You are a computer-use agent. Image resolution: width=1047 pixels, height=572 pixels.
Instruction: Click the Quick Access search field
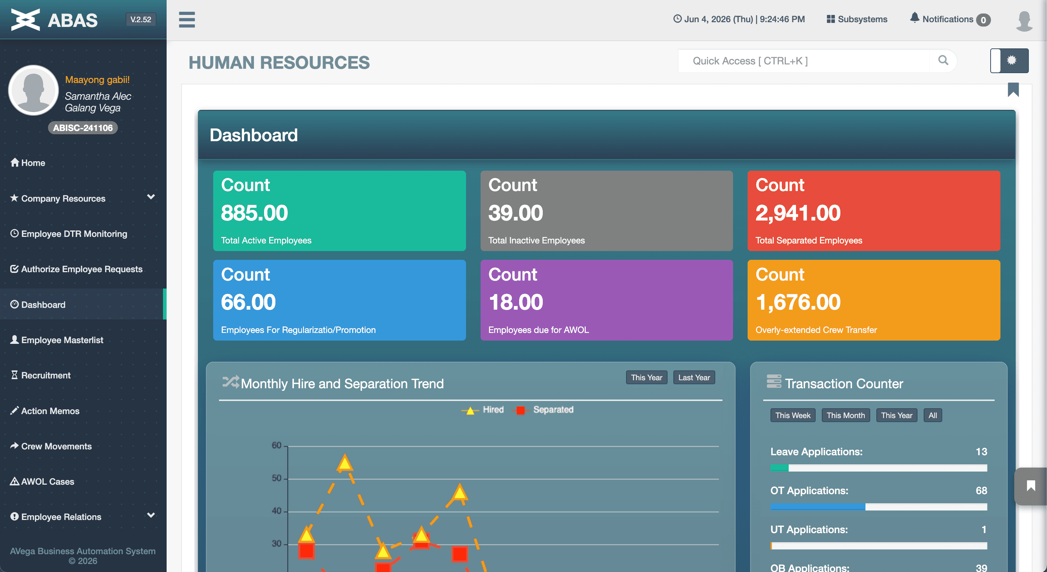click(804, 61)
